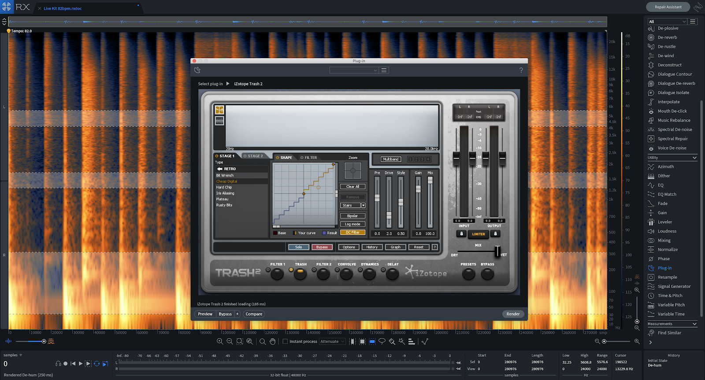This screenshot has width=705, height=380.
Task: Click the spectrum view icon in Trash 2
Action: tap(219, 110)
